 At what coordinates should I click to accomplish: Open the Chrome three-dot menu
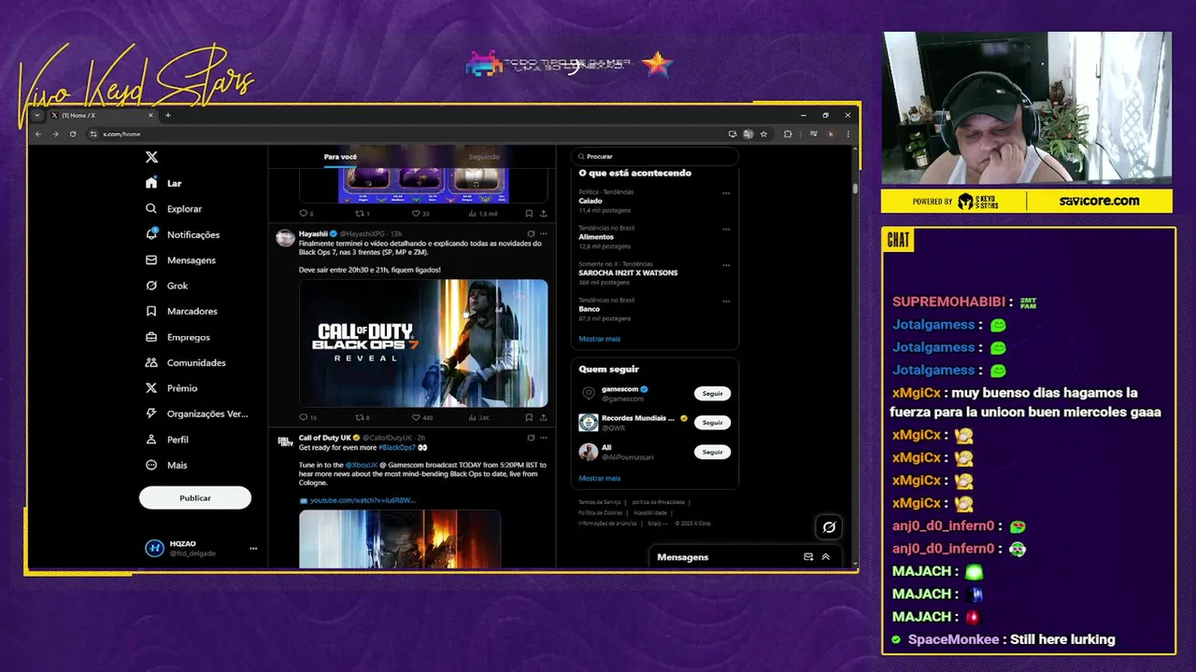(x=848, y=134)
